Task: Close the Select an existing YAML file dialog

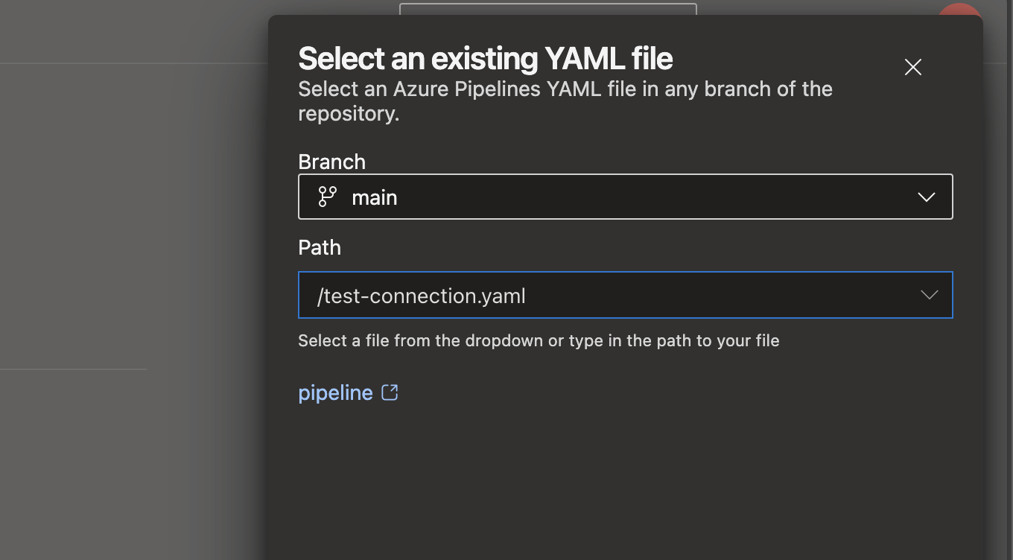Action: [912, 67]
